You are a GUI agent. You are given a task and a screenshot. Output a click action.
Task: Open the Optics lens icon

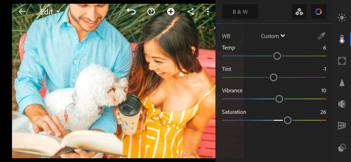tap(342, 104)
